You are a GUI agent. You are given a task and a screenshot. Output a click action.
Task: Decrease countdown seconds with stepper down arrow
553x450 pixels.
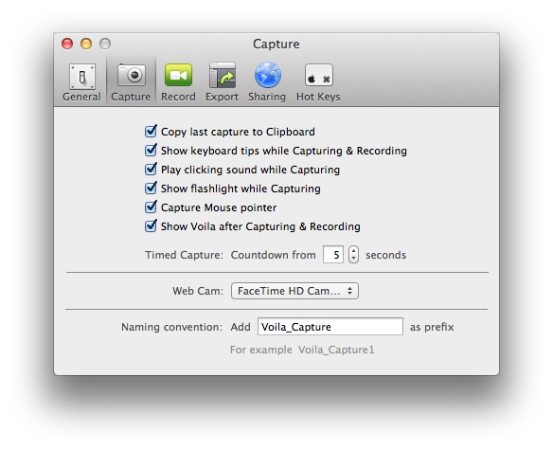click(x=354, y=259)
